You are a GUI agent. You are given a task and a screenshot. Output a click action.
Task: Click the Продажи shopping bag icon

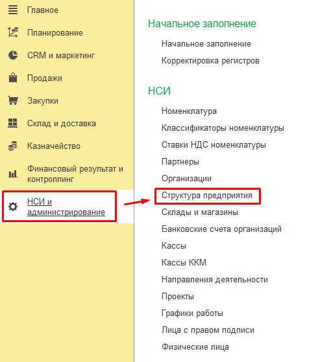coord(13,78)
